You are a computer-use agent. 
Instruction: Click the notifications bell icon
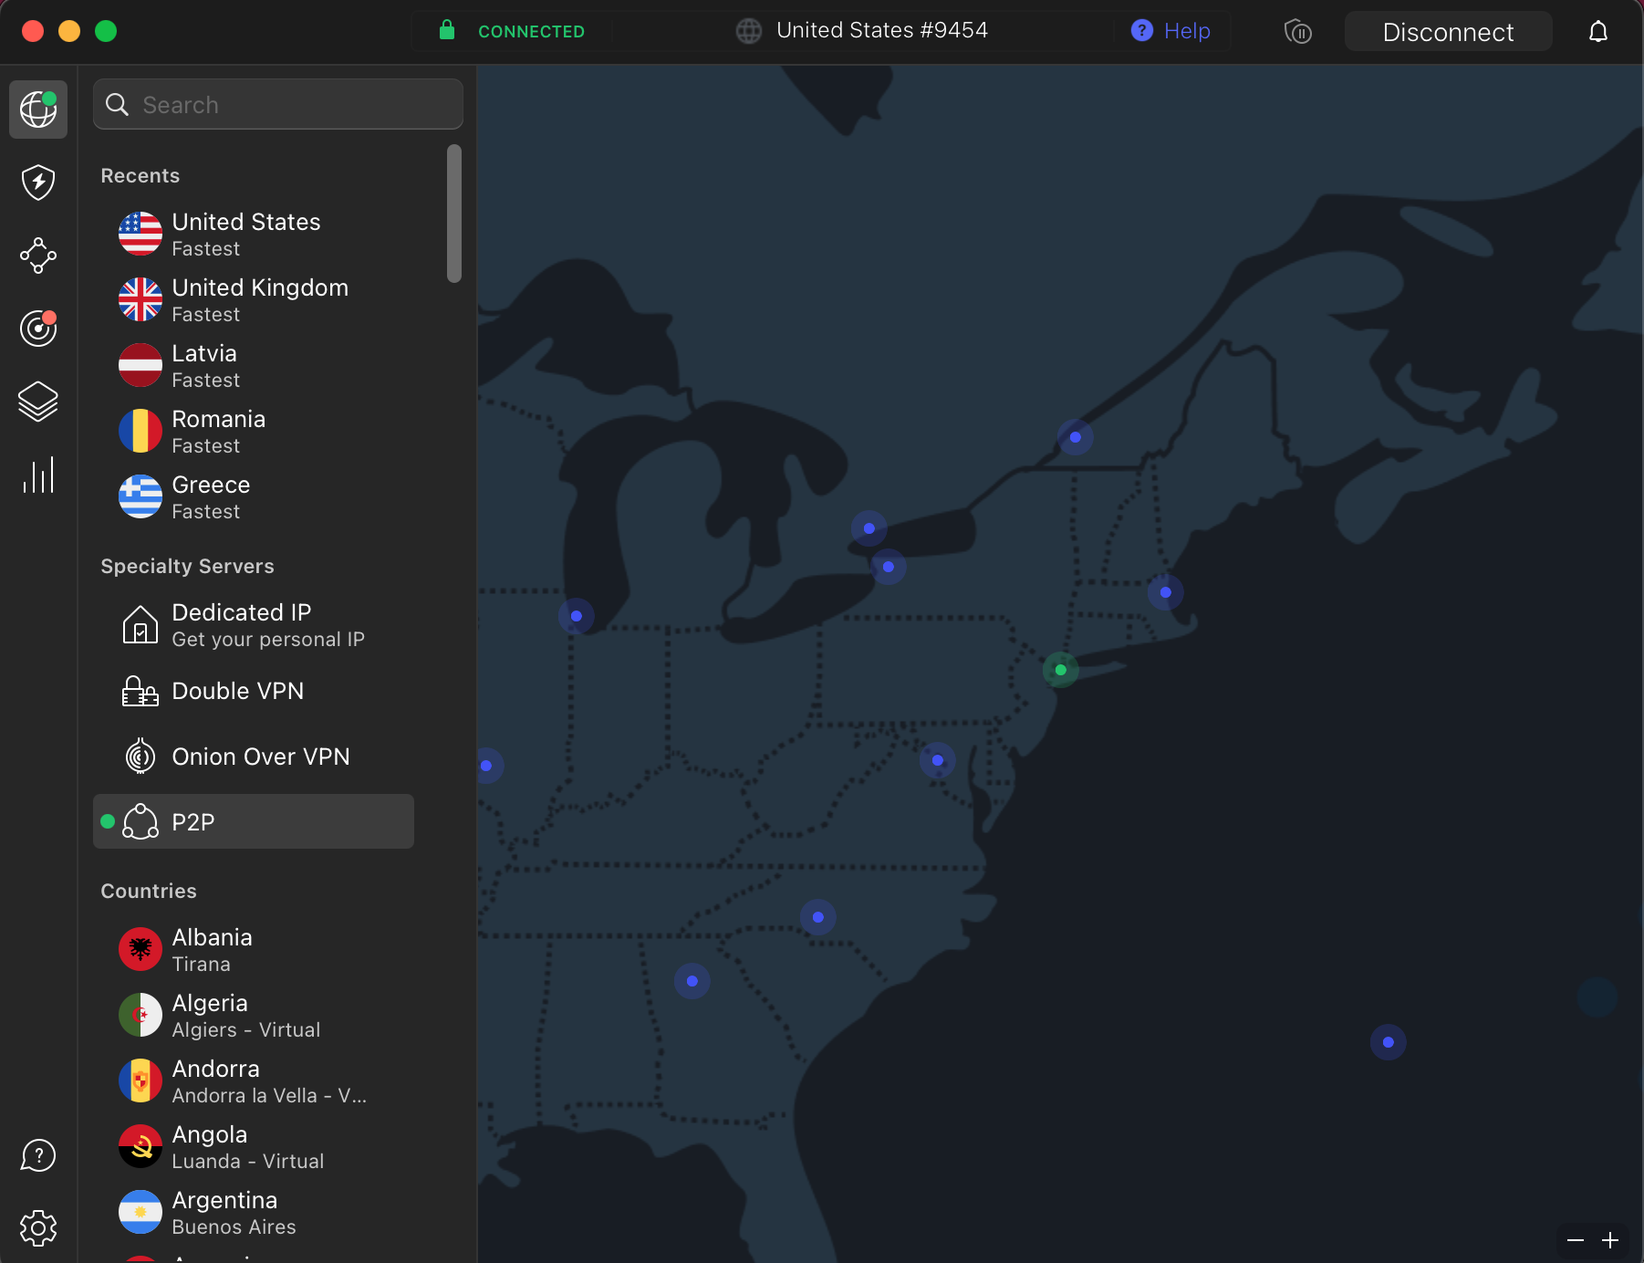[x=1598, y=32]
